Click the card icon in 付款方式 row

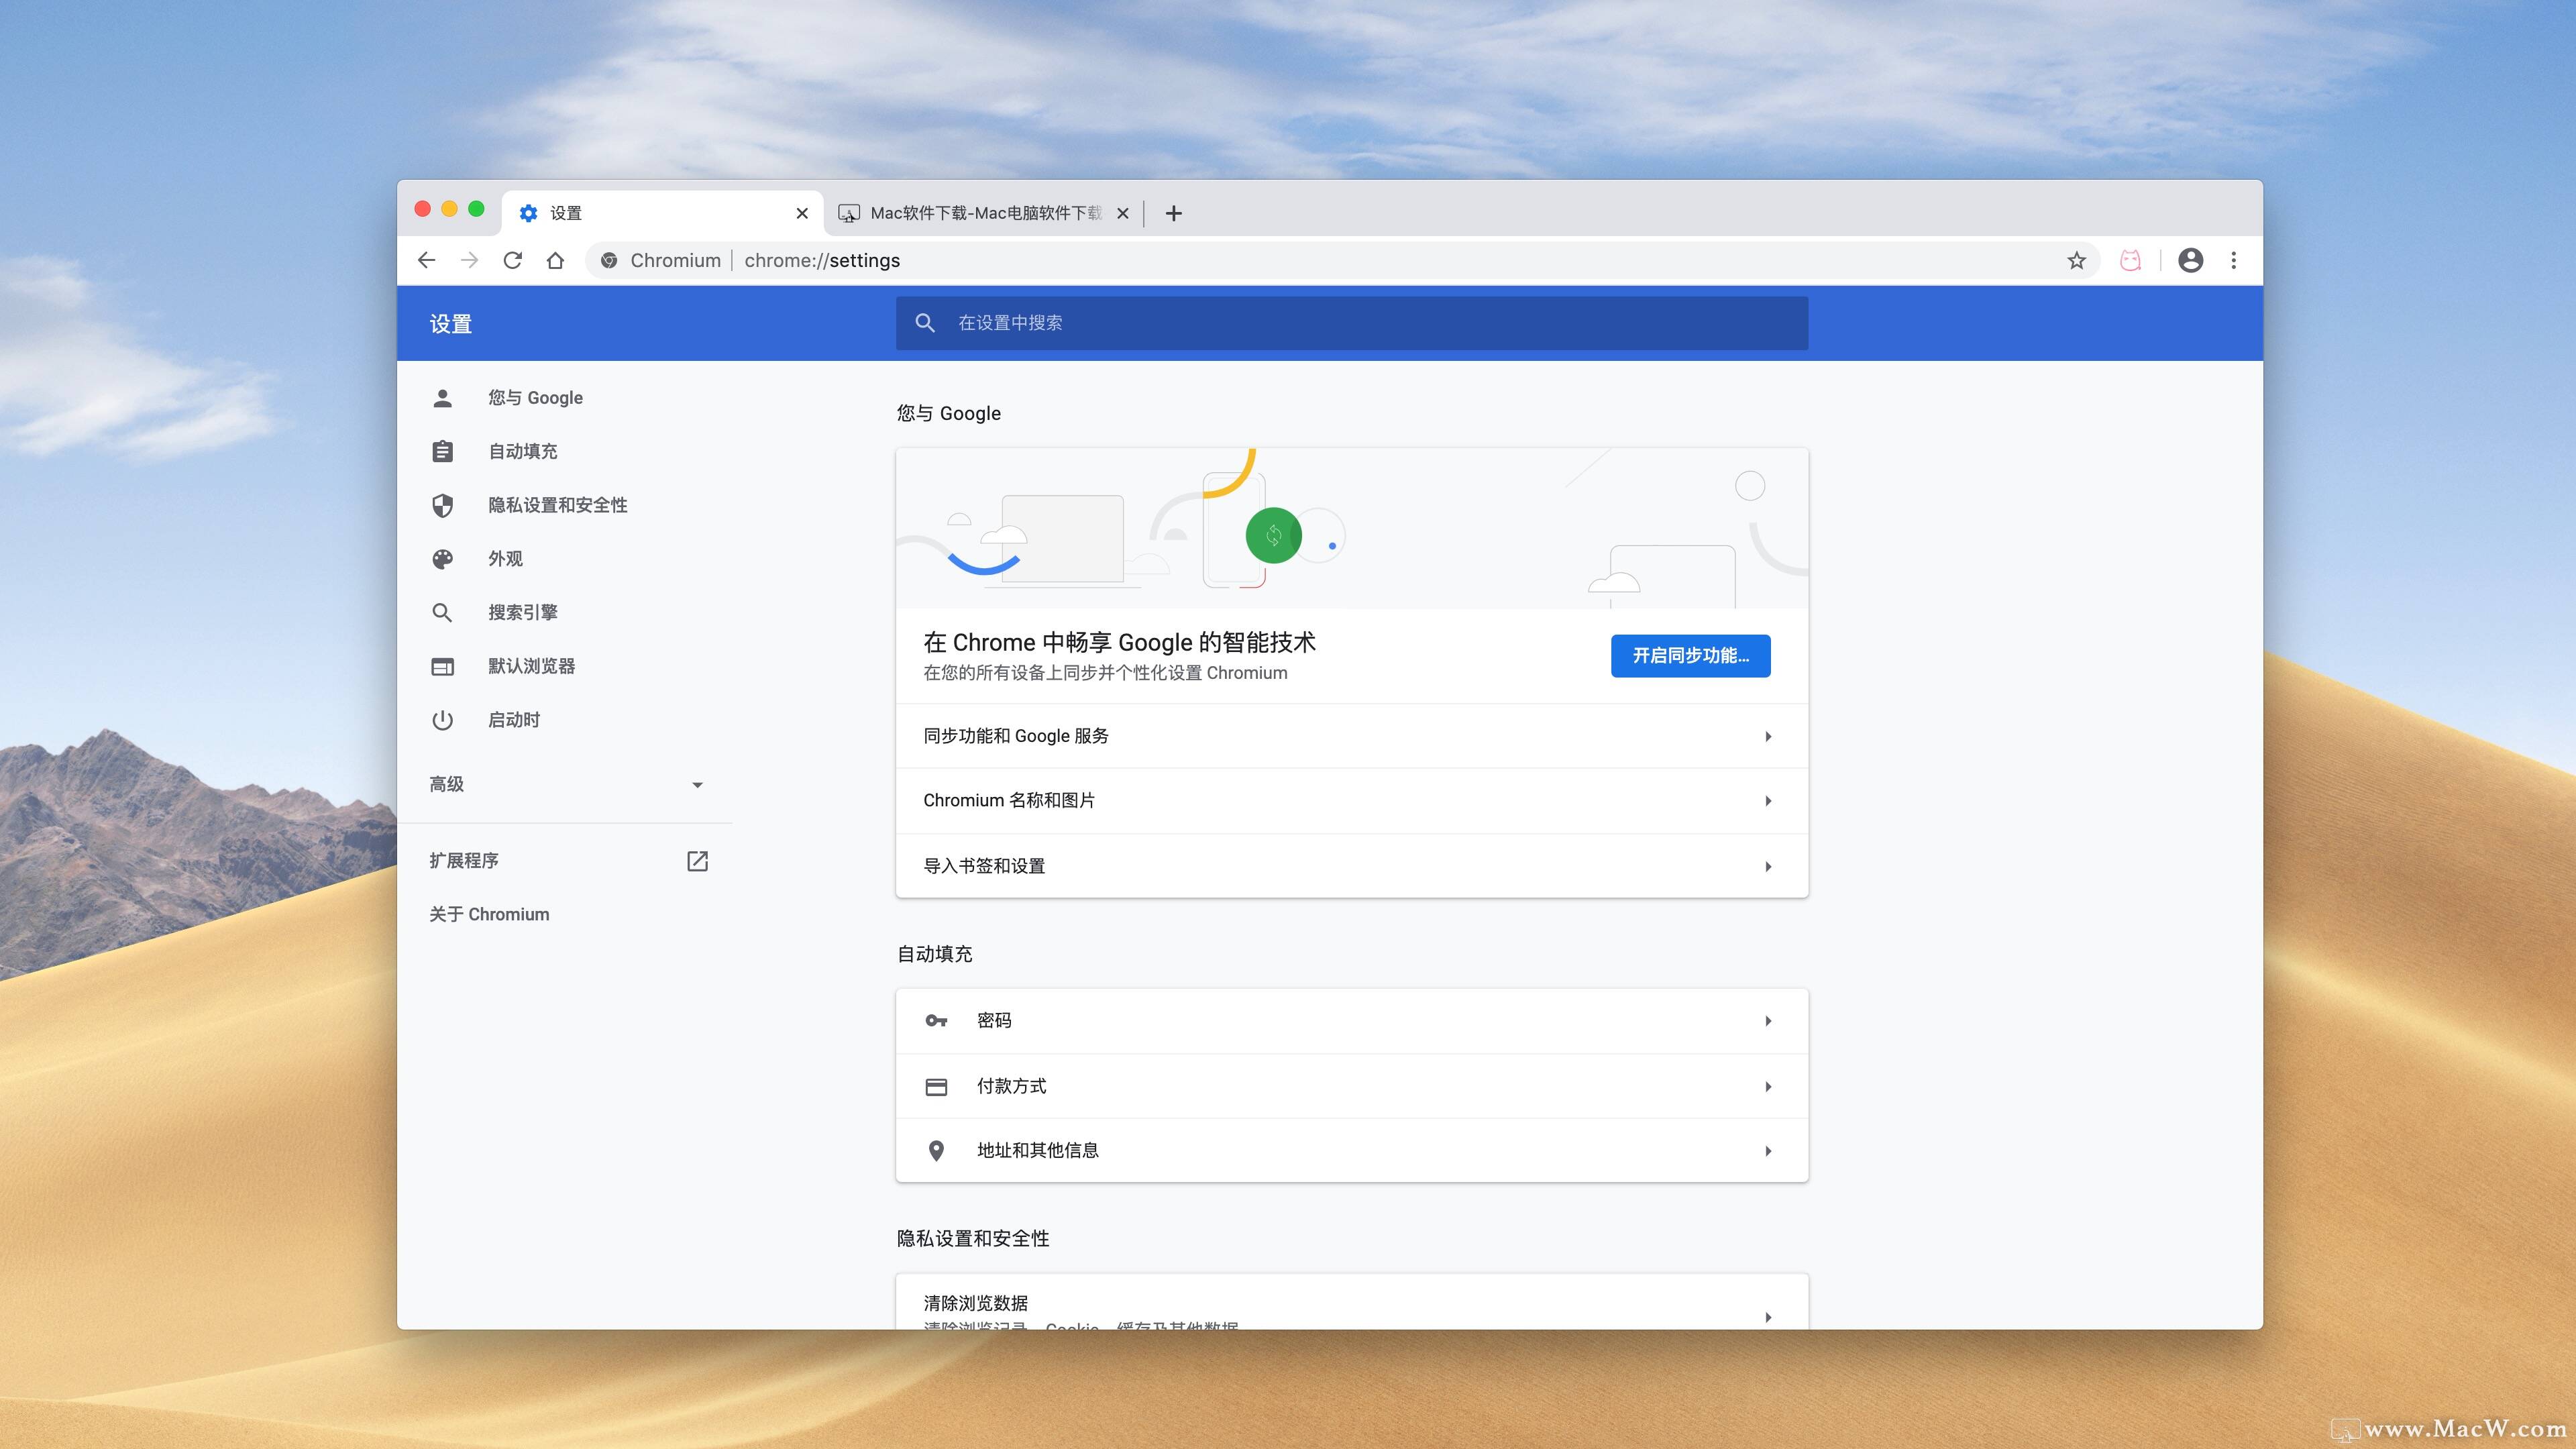pos(936,1086)
